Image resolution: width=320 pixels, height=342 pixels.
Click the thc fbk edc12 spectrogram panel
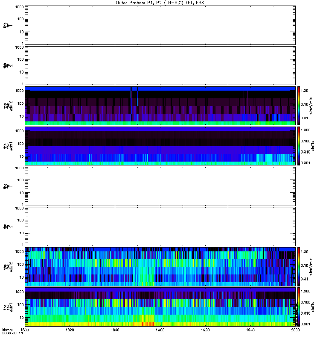coord(160,266)
